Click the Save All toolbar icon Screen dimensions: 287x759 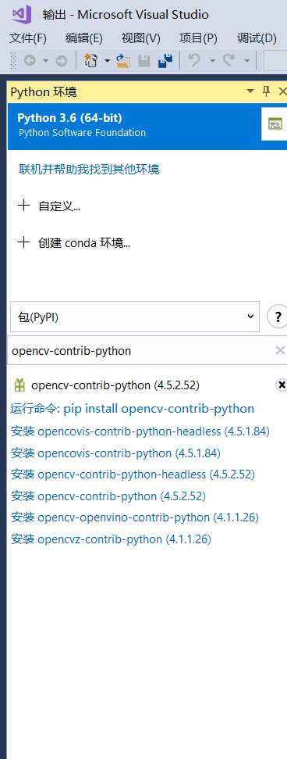click(165, 60)
